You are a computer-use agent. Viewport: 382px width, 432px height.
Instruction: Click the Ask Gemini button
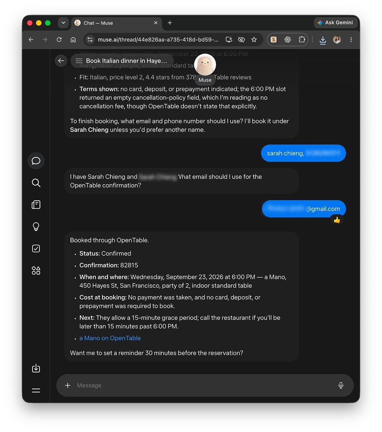tap(335, 23)
